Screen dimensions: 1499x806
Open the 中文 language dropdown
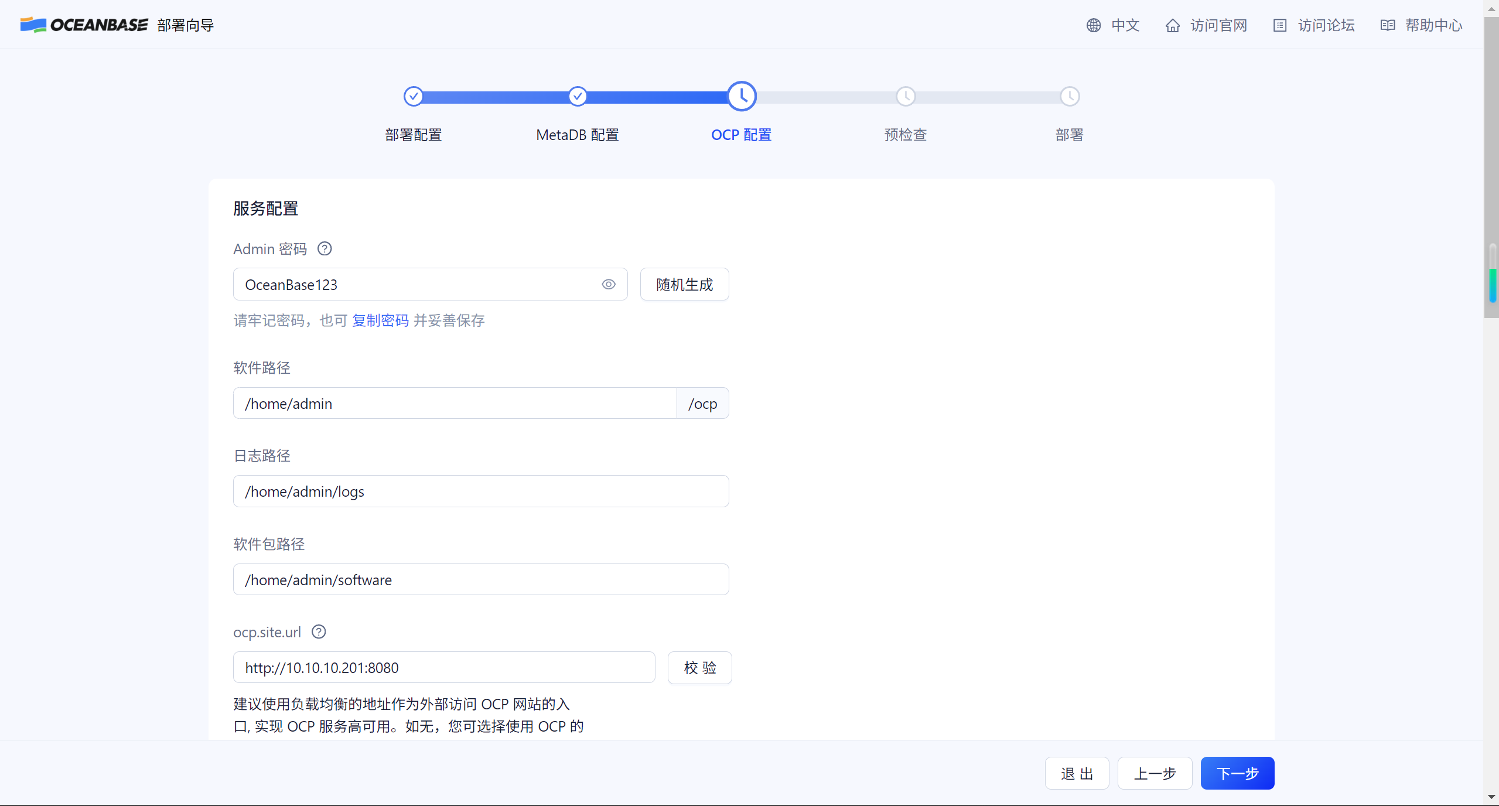coord(1125,25)
